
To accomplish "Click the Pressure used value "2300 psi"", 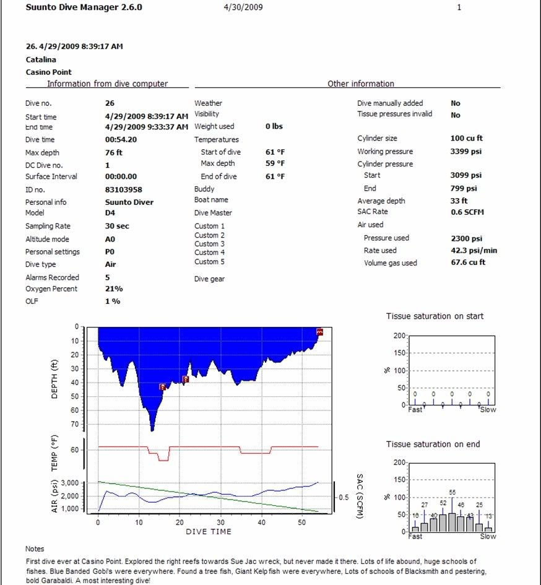I will pyautogui.click(x=466, y=238).
